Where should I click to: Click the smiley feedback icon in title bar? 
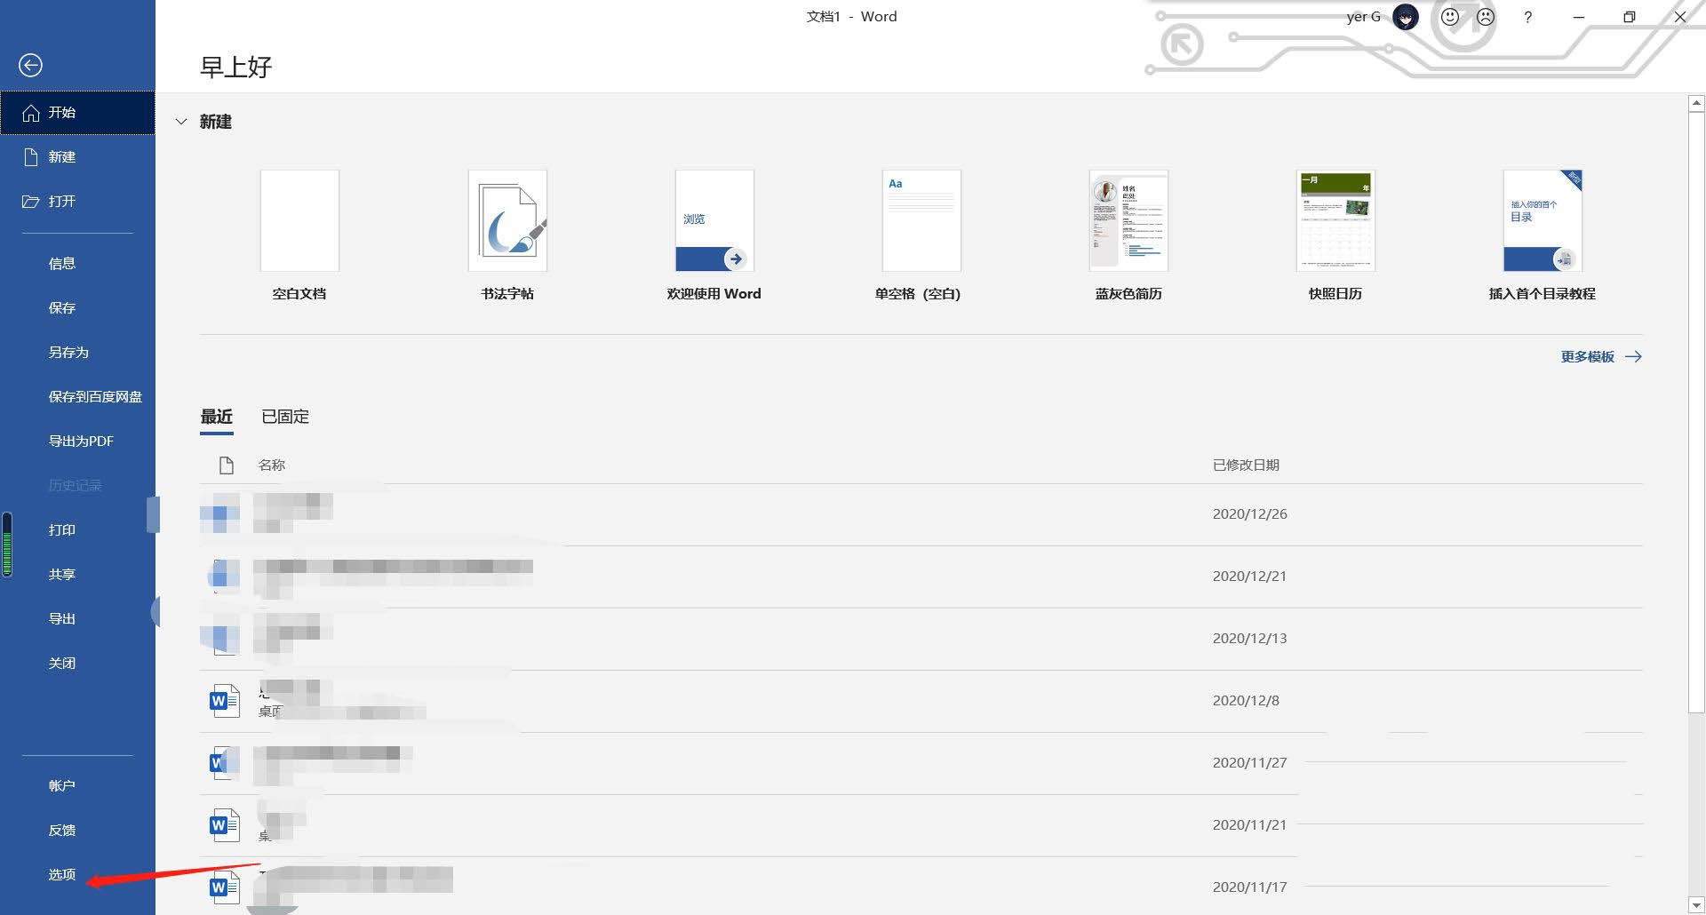coord(1451,16)
